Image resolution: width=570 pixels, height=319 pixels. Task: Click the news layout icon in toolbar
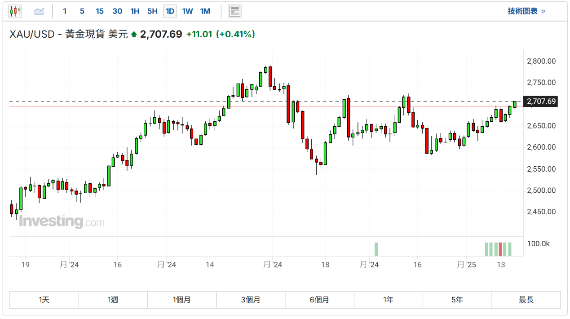(x=234, y=11)
